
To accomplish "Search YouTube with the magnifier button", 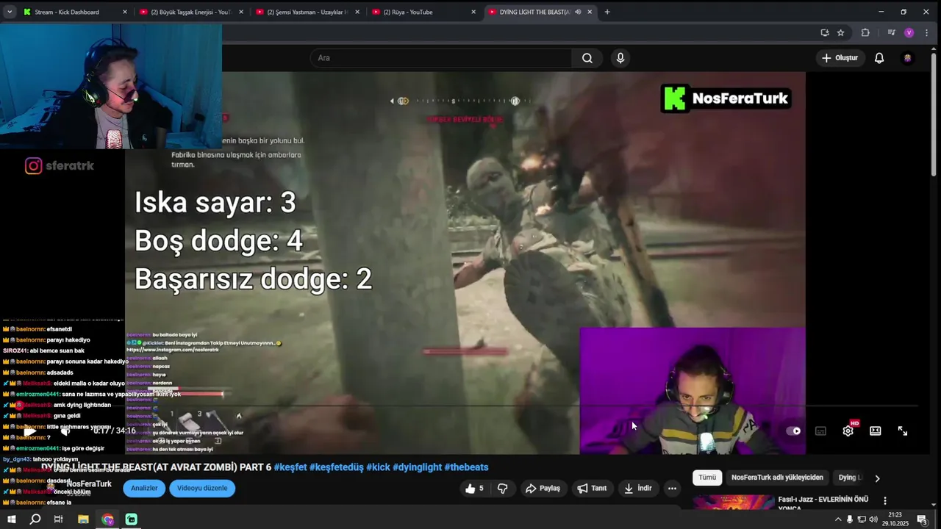I will click(x=587, y=58).
